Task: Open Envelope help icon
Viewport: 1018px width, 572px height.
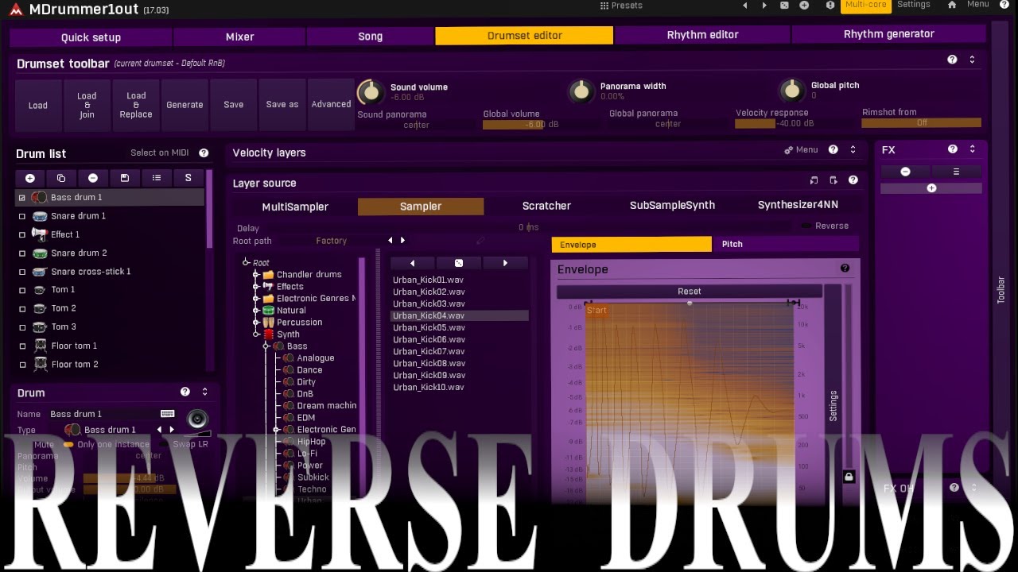Action: click(x=845, y=269)
